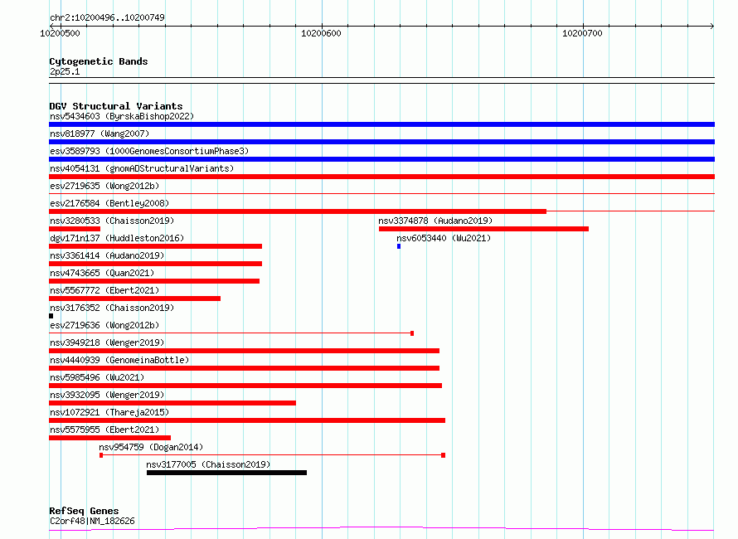Select esv2176584 (Bentley2008) variant label

pos(109,203)
